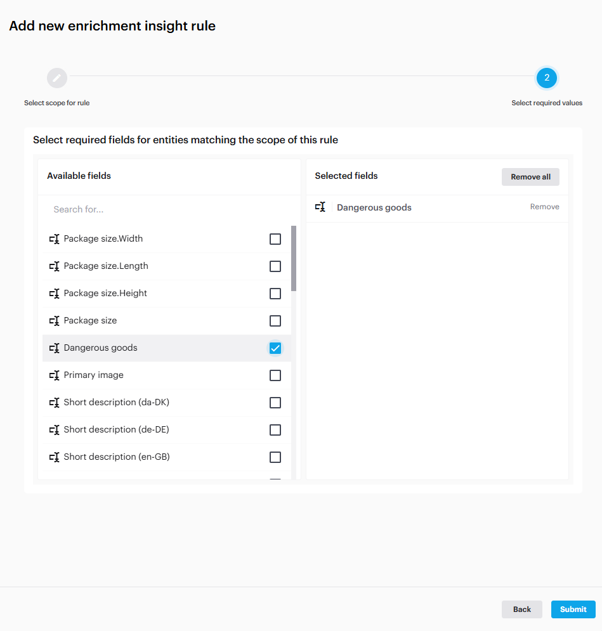Uncheck the Dangerous goods checkbox

click(275, 348)
